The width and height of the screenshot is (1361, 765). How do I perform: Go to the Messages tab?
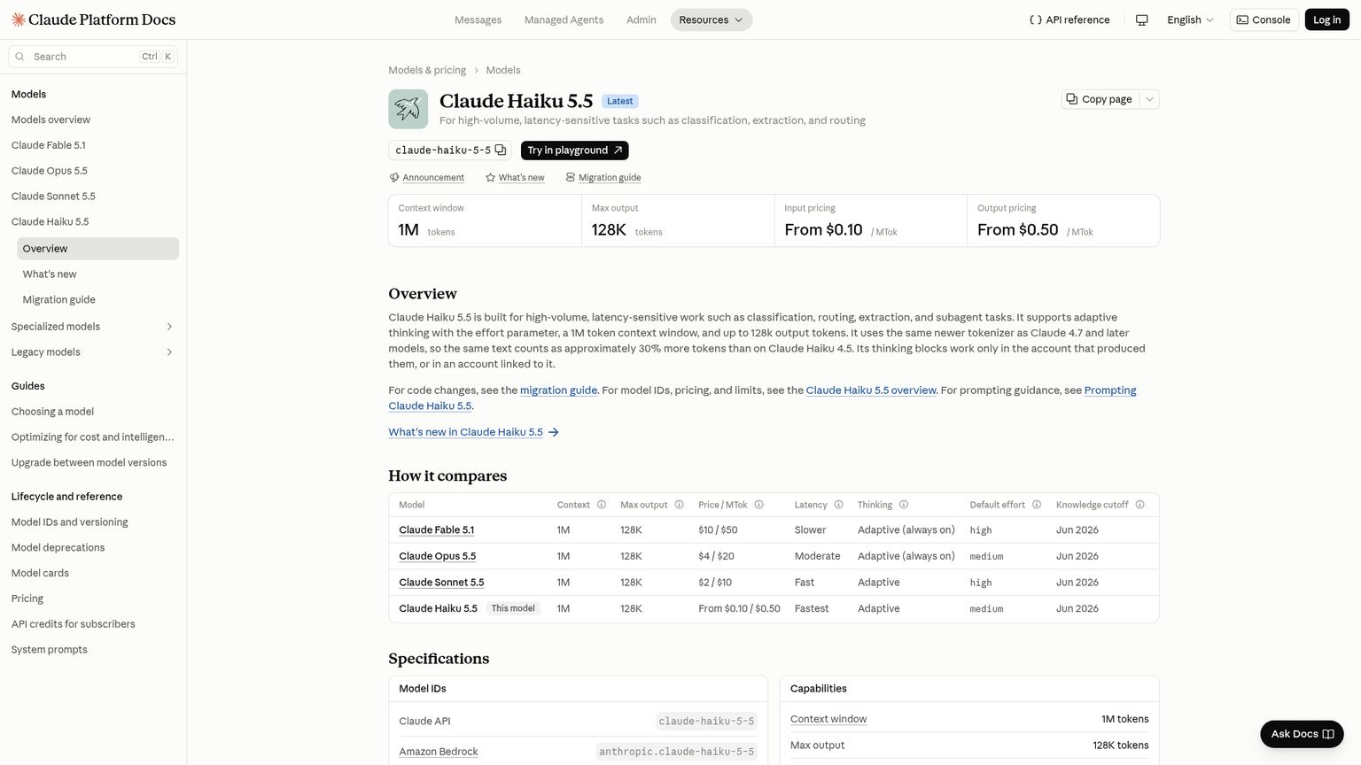click(478, 19)
